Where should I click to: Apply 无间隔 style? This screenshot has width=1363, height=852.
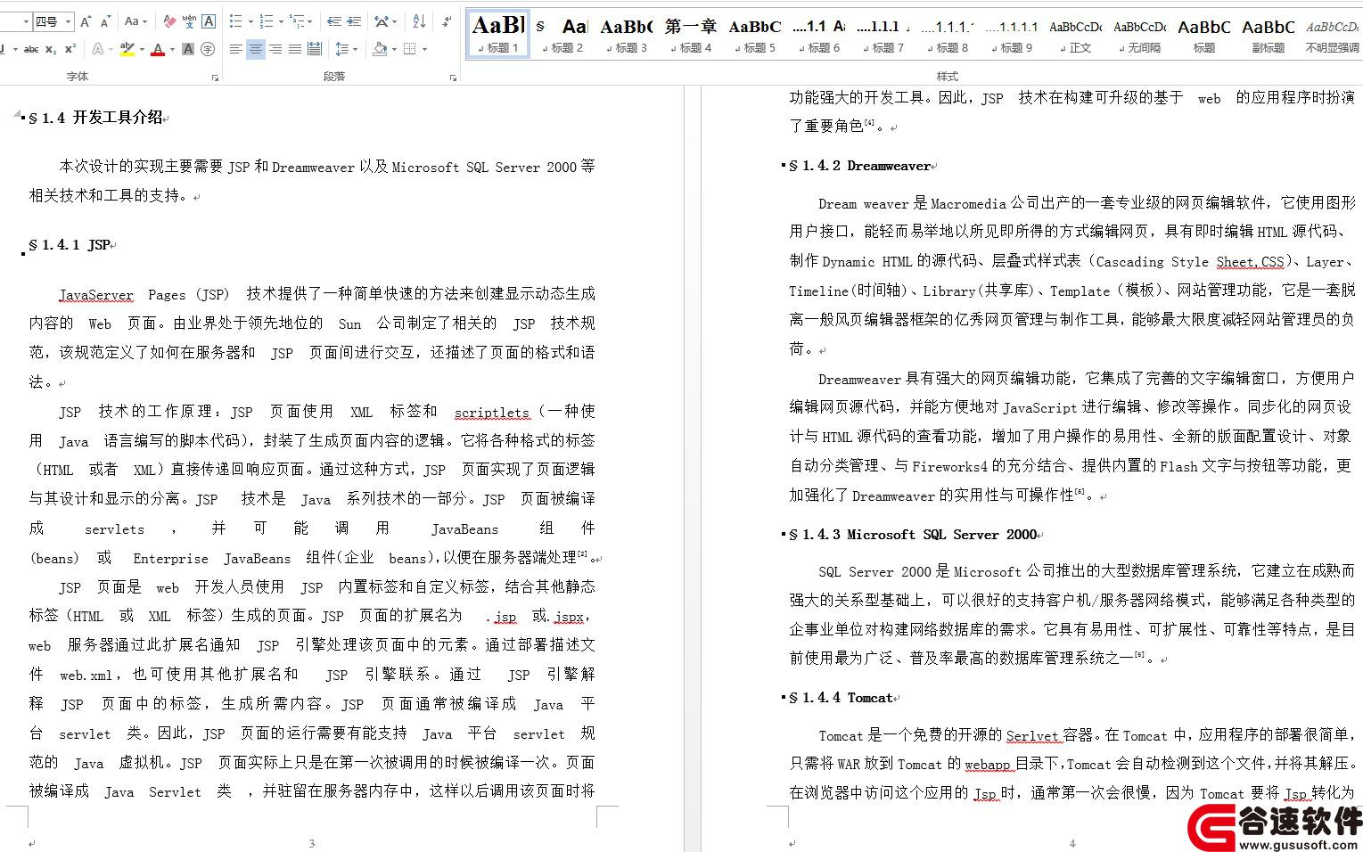(x=1140, y=34)
